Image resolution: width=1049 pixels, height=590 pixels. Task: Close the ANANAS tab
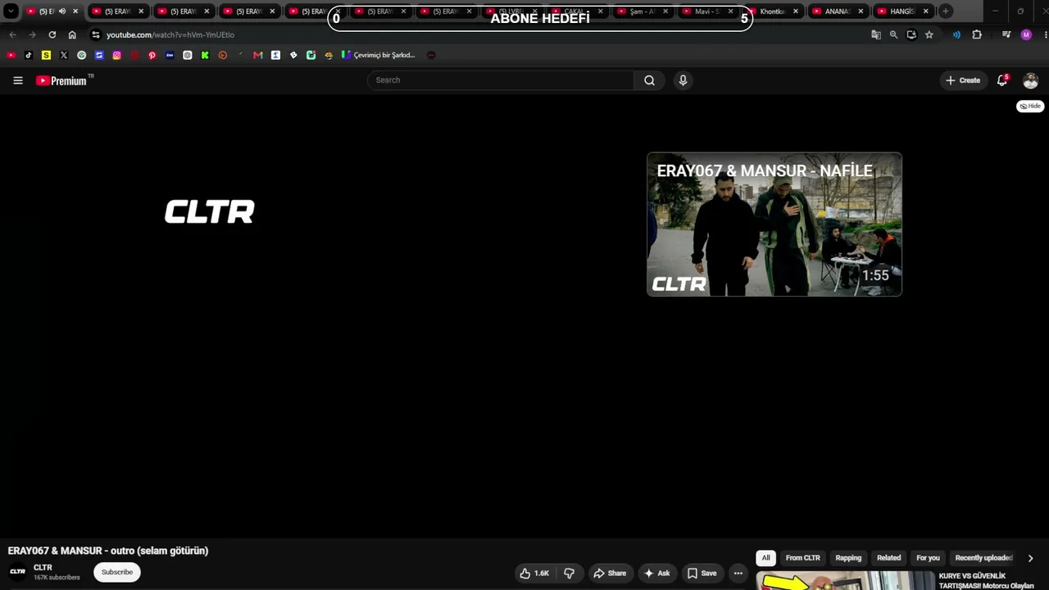(861, 11)
